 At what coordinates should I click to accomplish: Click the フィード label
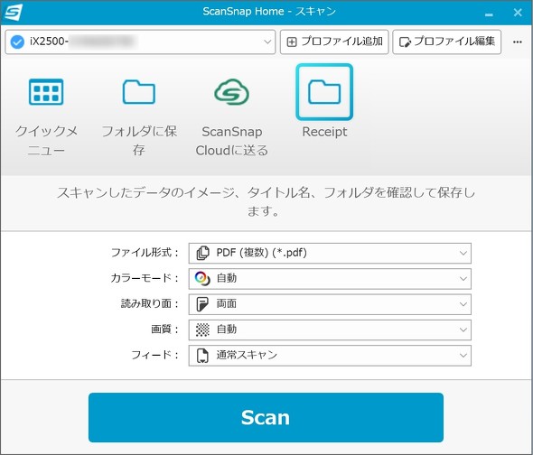[x=155, y=355]
